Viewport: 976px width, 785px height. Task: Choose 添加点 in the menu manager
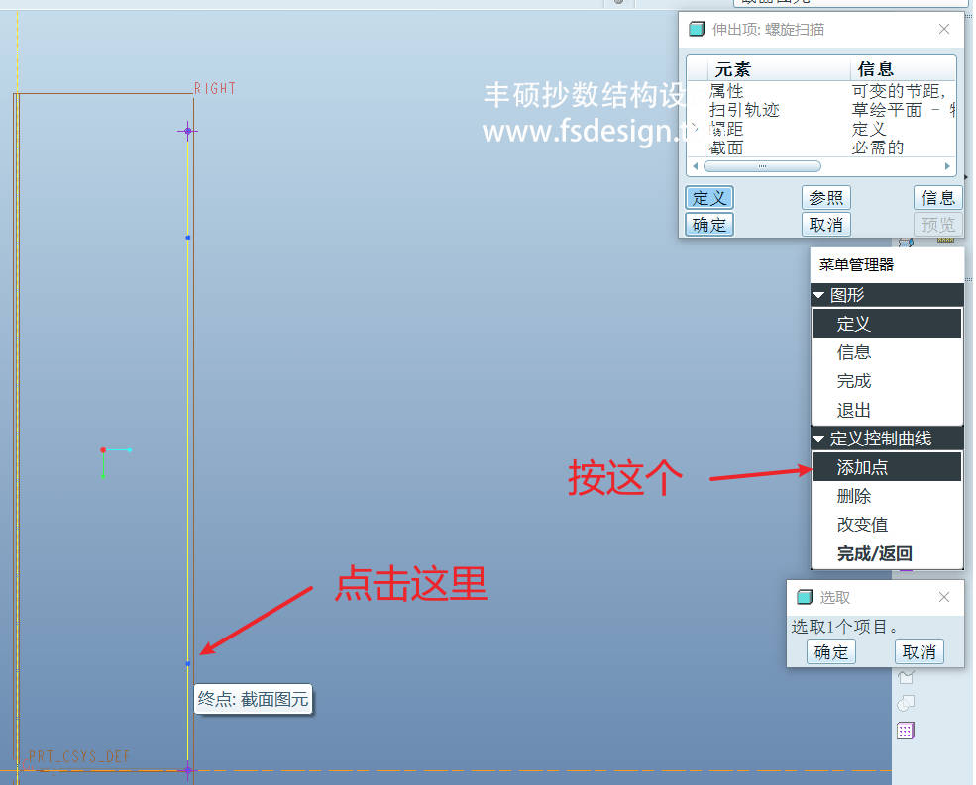click(862, 467)
